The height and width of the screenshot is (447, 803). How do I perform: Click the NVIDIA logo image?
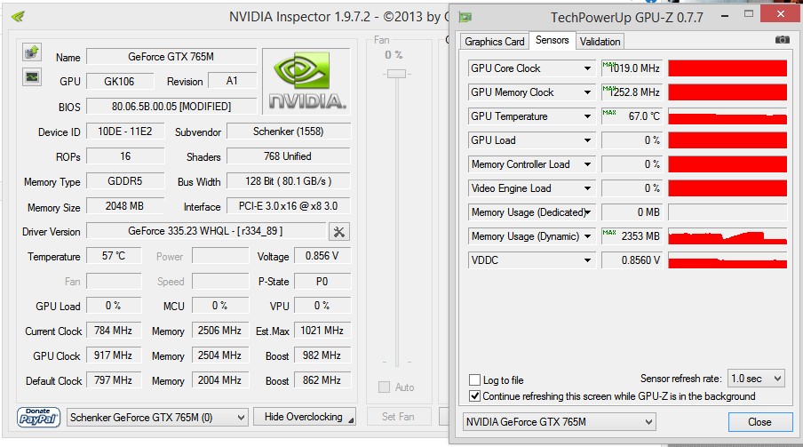(x=306, y=81)
